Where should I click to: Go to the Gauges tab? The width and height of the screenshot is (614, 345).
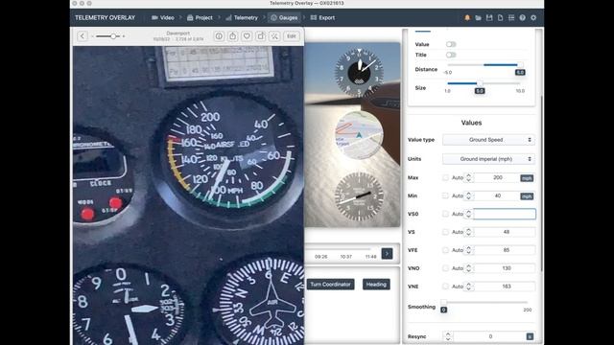[x=284, y=17]
